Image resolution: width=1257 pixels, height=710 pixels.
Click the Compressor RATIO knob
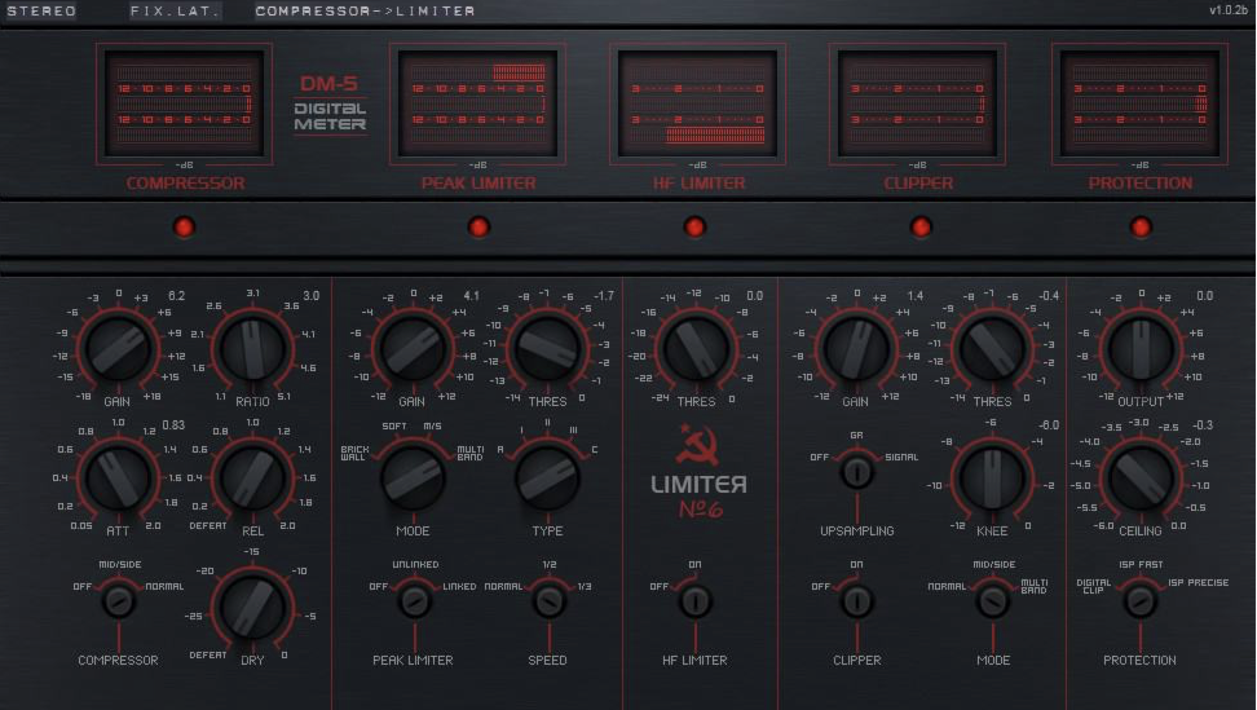click(x=252, y=349)
